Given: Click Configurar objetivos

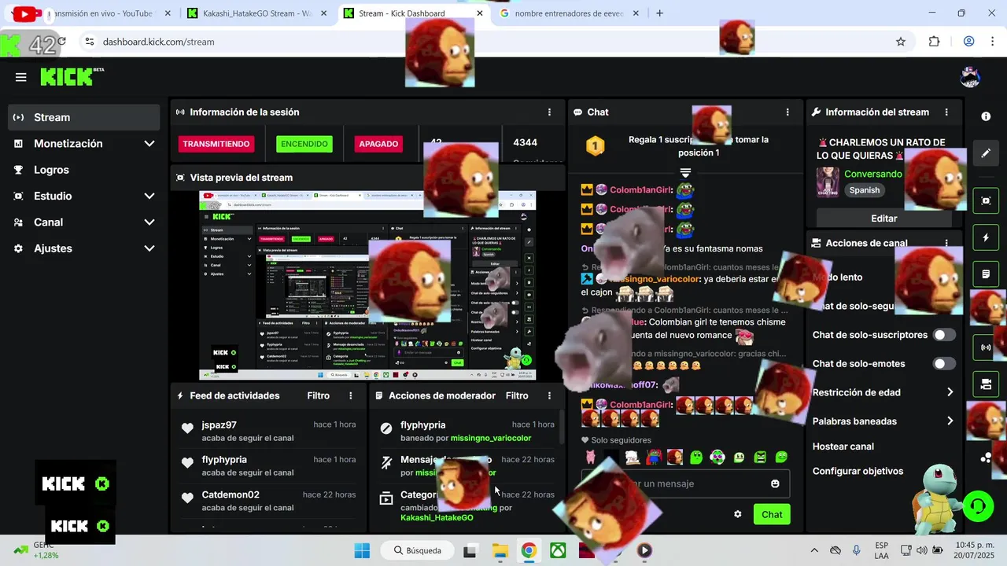Looking at the screenshot, I should (x=858, y=472).
